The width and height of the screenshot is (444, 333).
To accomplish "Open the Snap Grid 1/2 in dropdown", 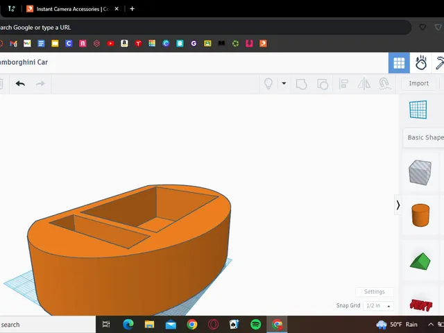I will pyautogui.click(x=378, y=306).
